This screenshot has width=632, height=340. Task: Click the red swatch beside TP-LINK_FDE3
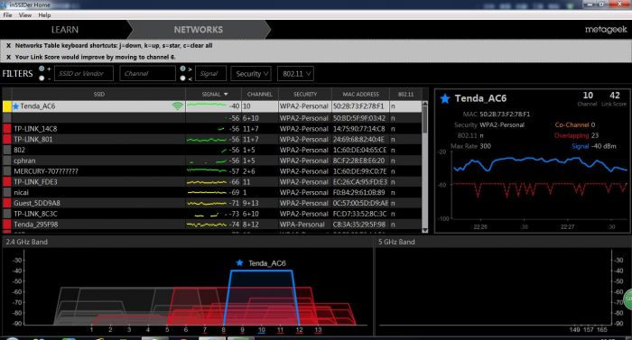pos(7,181)
